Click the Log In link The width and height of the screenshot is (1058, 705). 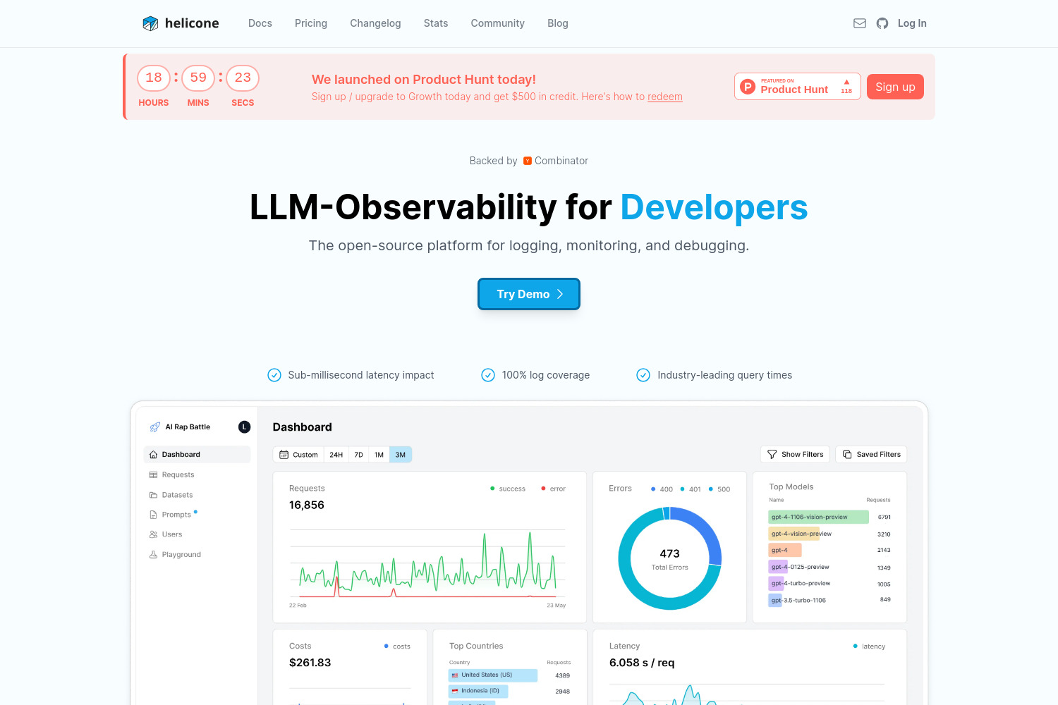[x=912, y=23]
